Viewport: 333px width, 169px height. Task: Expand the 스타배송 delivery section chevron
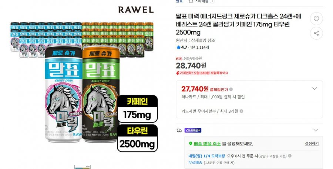point(316,130)
